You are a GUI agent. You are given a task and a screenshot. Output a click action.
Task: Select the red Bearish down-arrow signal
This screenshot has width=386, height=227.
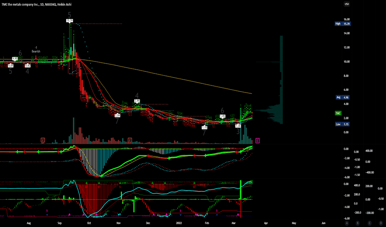coord(36,57)
